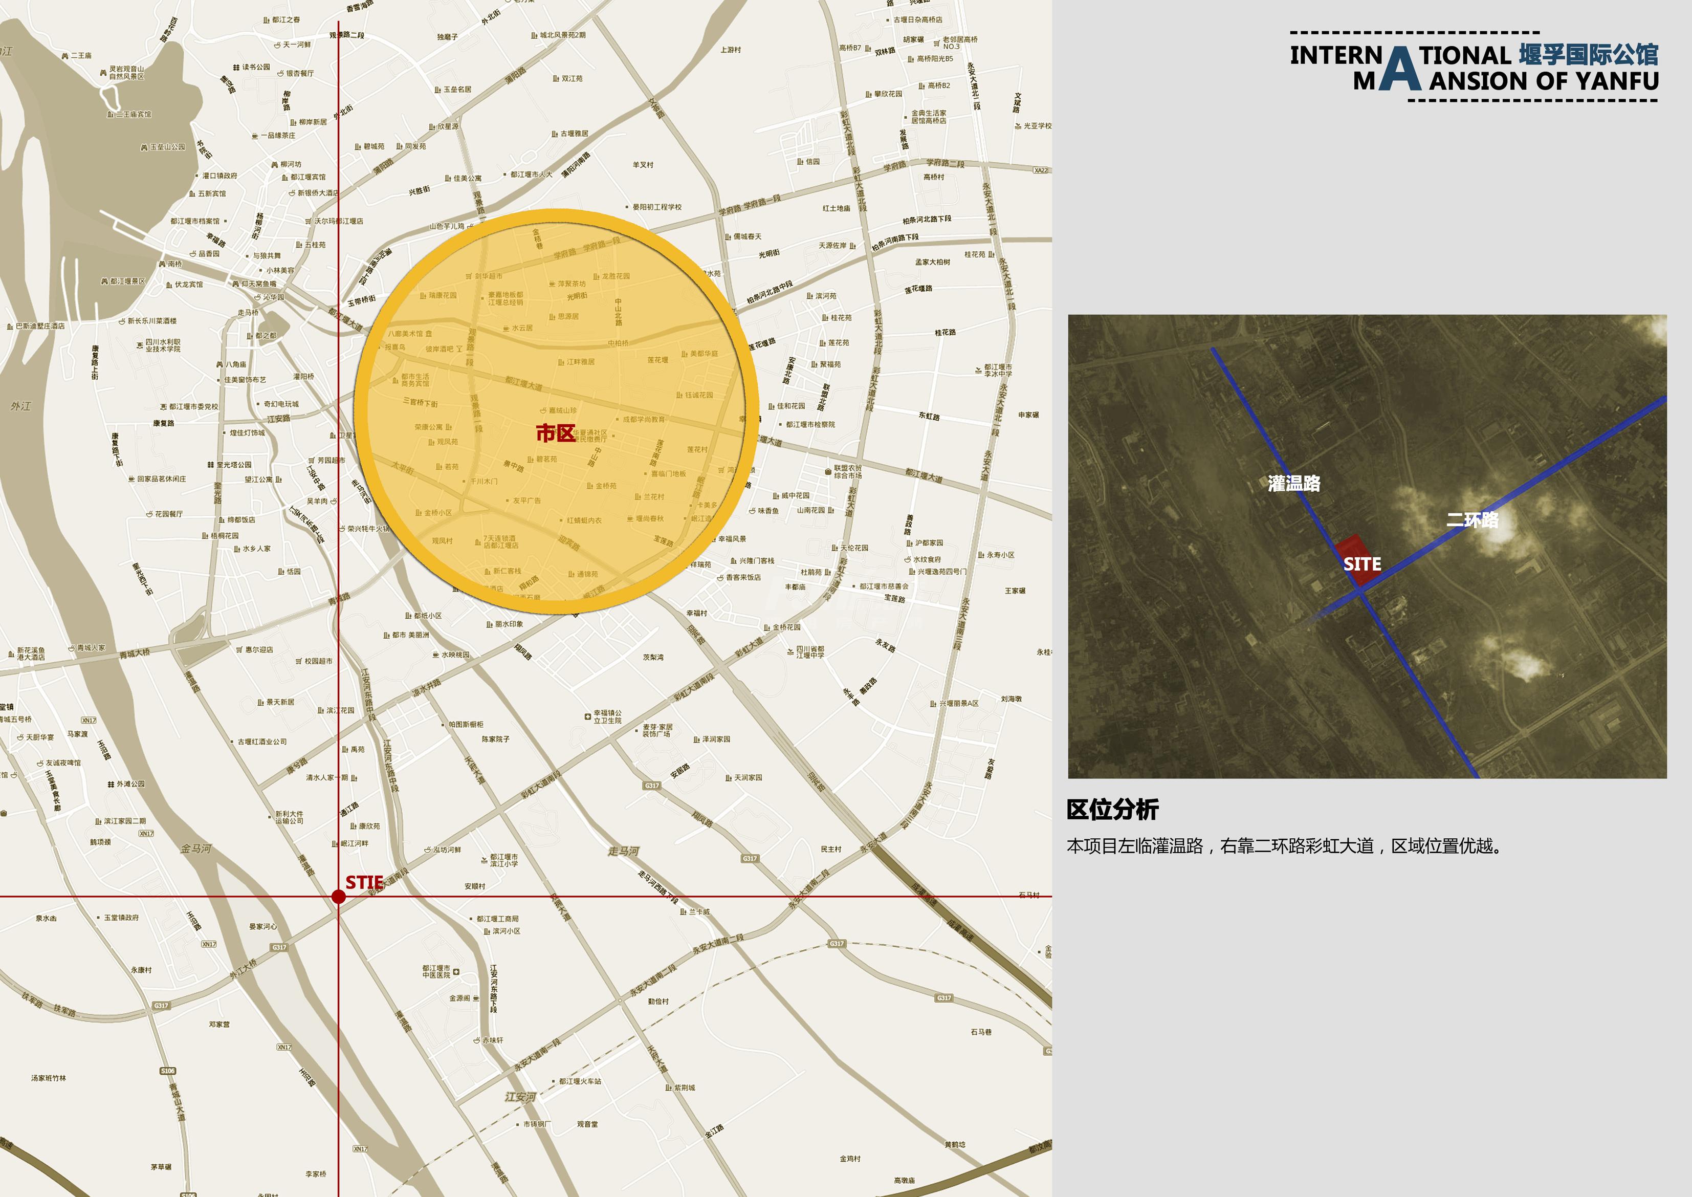Viewport: 1692px width, 1197px height.
Task: Click the 走马河 river label
Action: [624, 852]
